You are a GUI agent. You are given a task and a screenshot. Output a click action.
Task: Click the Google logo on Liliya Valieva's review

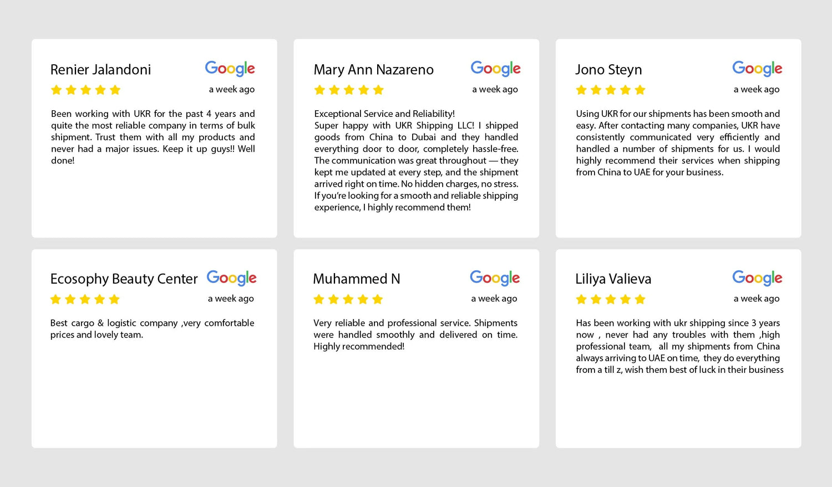tap(757, 278)
